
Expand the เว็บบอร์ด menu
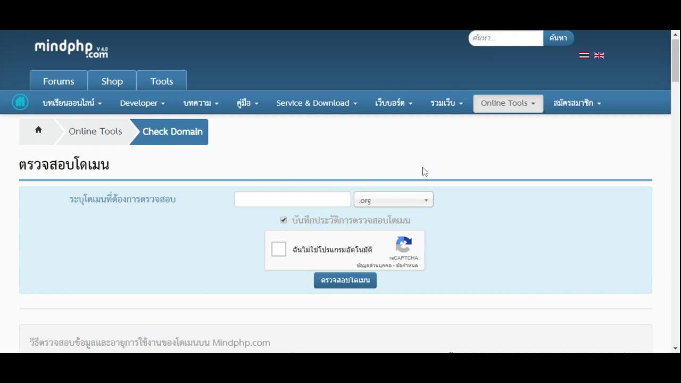tap(394, 103)
